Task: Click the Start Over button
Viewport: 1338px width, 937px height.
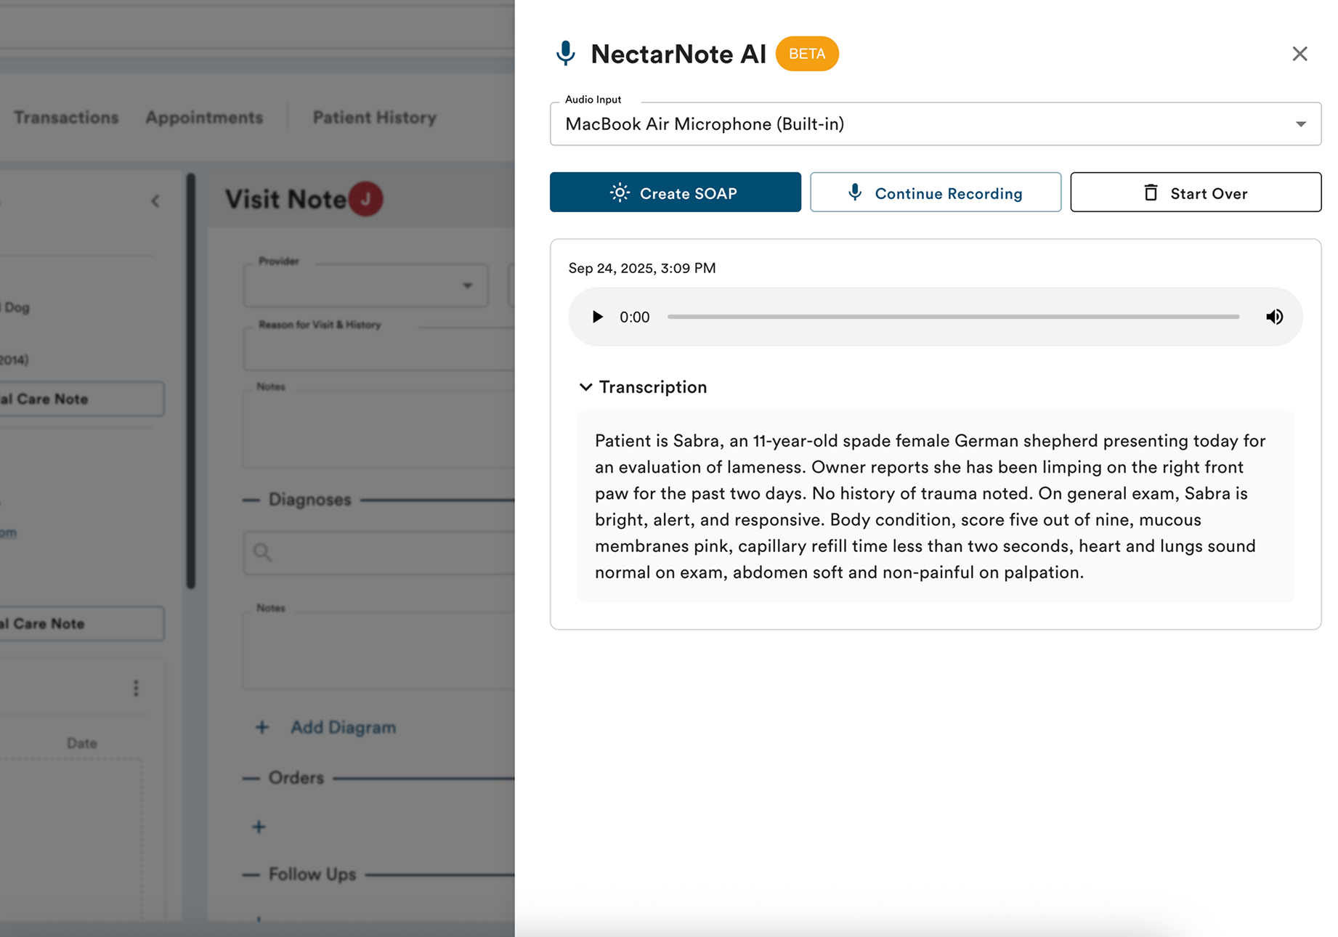Action: click(x=1195, y=192)
